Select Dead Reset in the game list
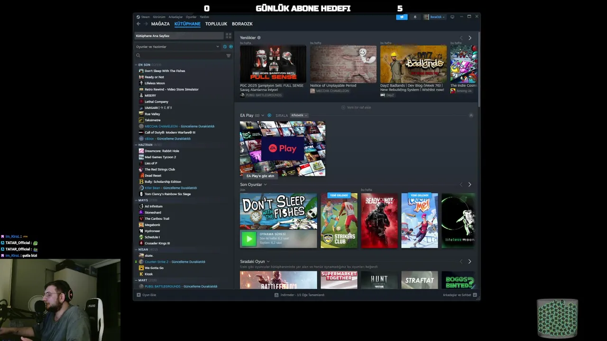The image size is (607, 341). coord(153,176)
